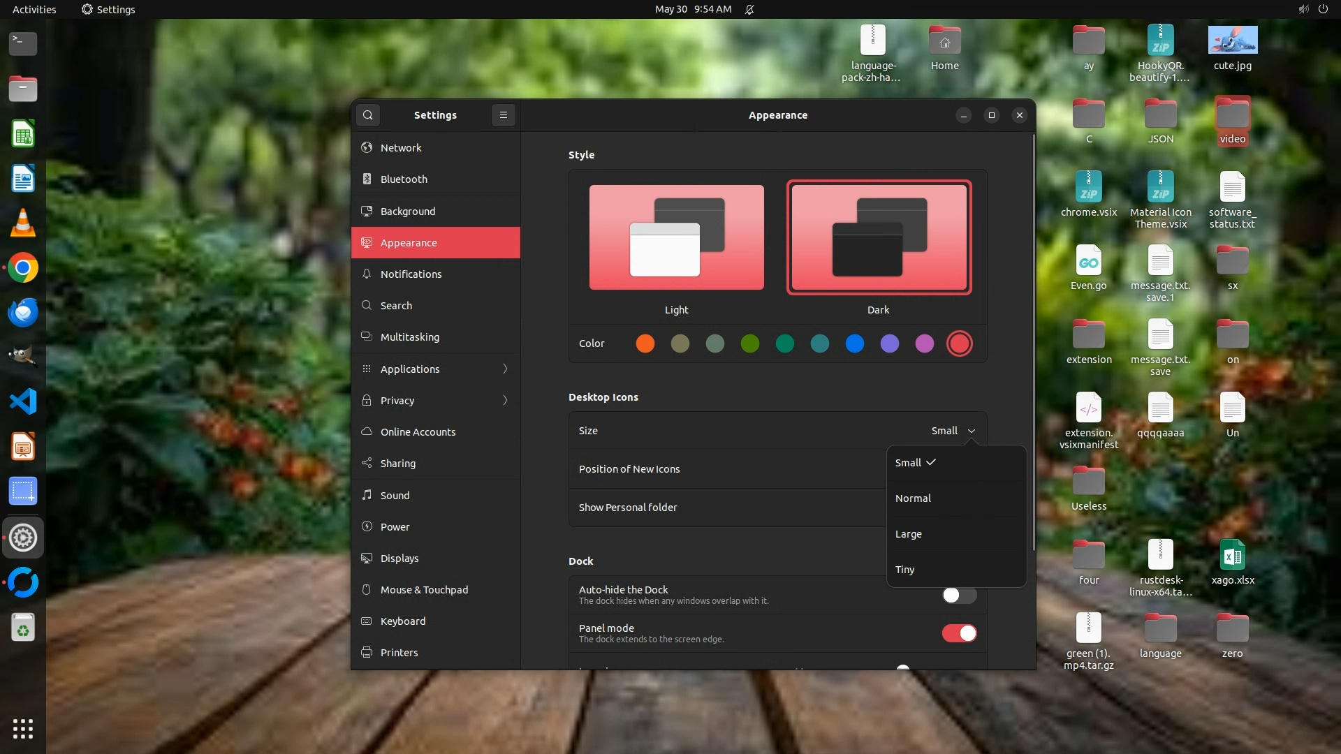Open the Show Applications grid
Image resolution: width=1341 pixels, height=754 pixels.
23,728
